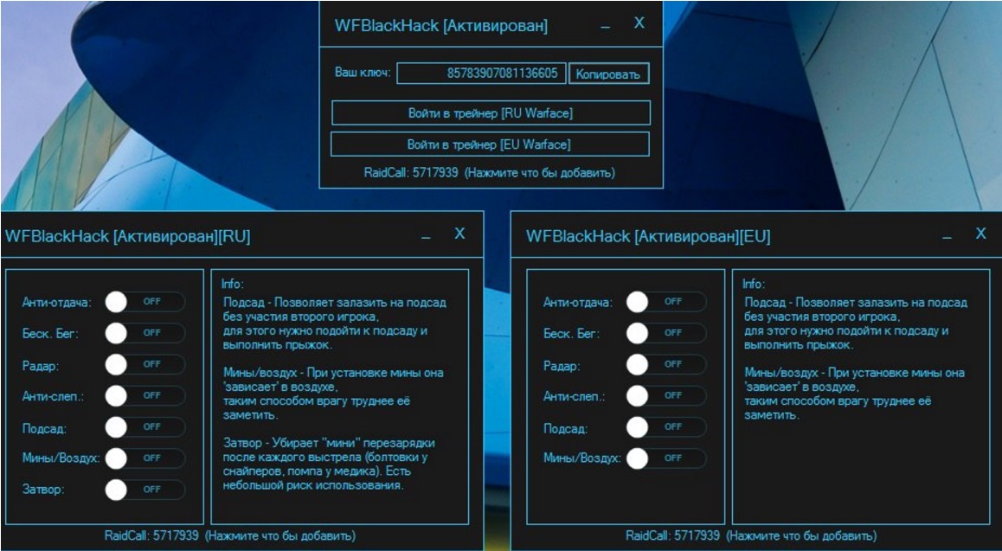This screenshot has width=1002, height=551.
Task: Enable Анти-слеп. in the RU window
Action: pos(145,396)
